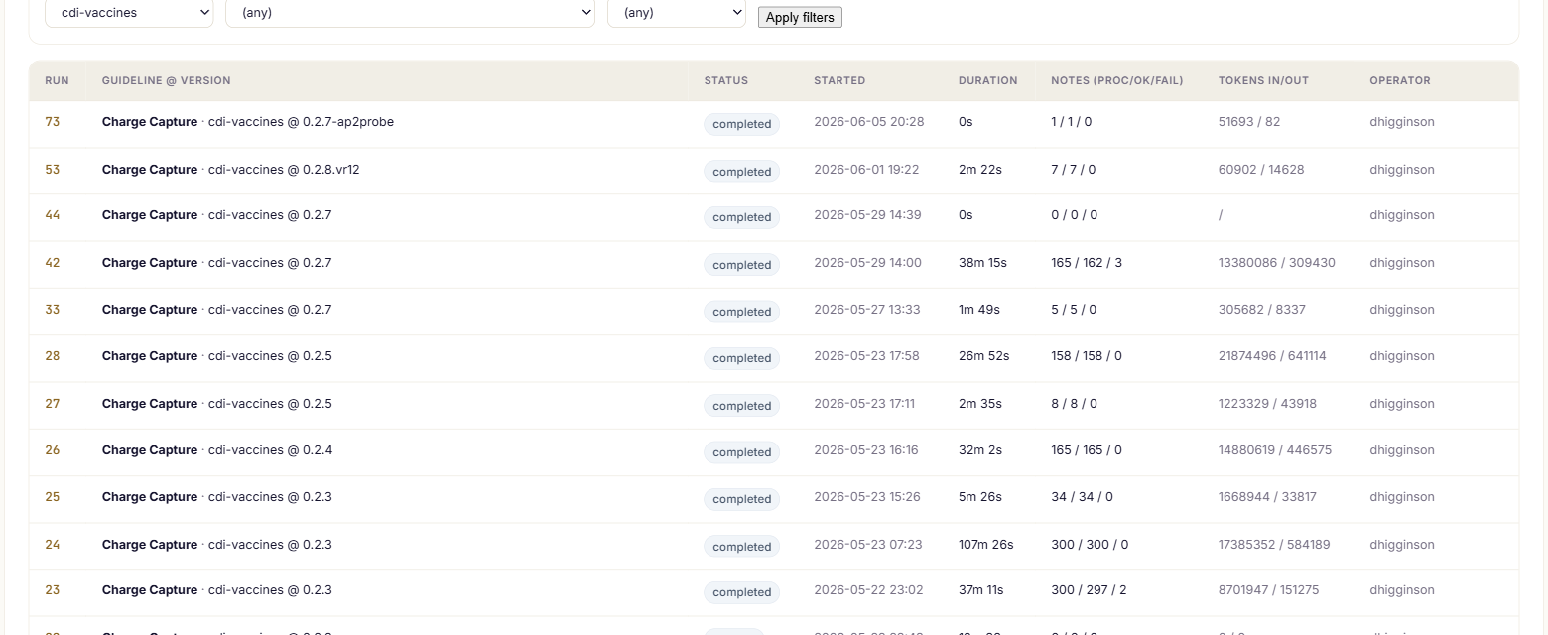Click the start time 2026-06-05 20:28
Image resolution: width=1548 pixels, height=635 pixels.
coord(869,122)
